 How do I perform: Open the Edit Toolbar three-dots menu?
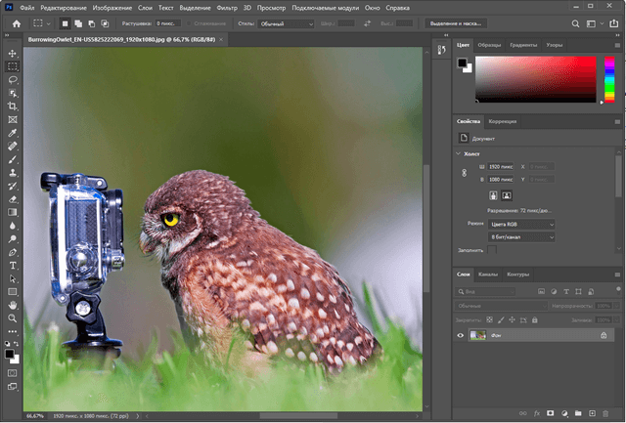pos(13,331)
